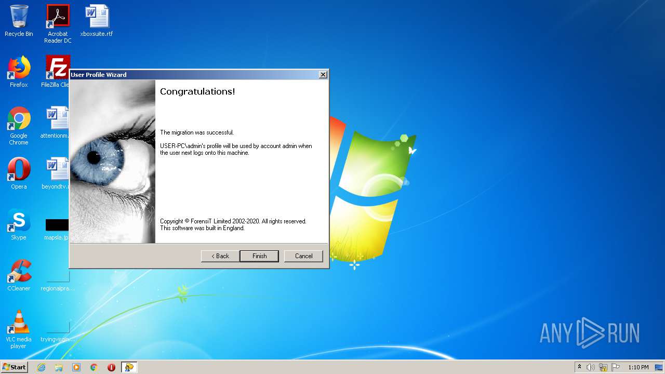Cancel the User Profile Wizard
Image resolution: width=665 pixels, height=374 pixels.
pyautogui.click(x=303, y=256)
